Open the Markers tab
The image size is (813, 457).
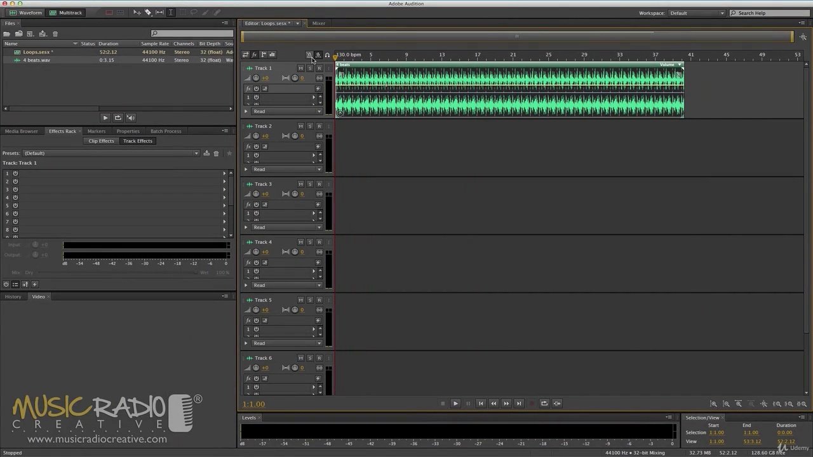97,131
